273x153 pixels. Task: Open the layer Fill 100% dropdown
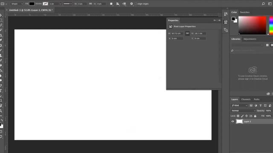pyautogui.click(x=268, y=116)
